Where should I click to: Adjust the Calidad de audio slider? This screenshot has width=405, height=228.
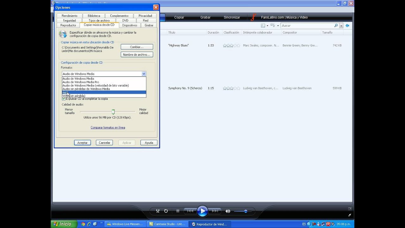tap(113, 112)
